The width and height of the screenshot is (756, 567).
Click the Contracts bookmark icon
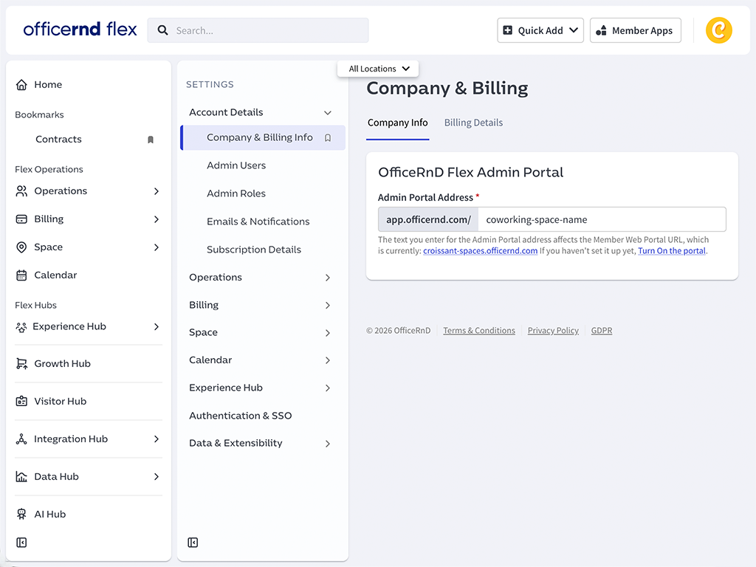[151, 140]
